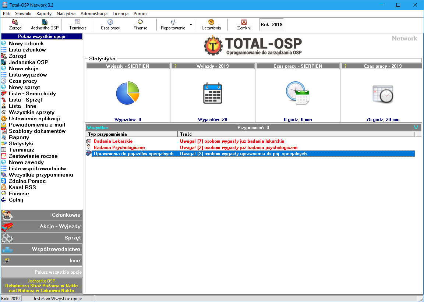Screen dimensions: 424x302
Task: Open the Narzędzia menu
Action: point(66,14)
